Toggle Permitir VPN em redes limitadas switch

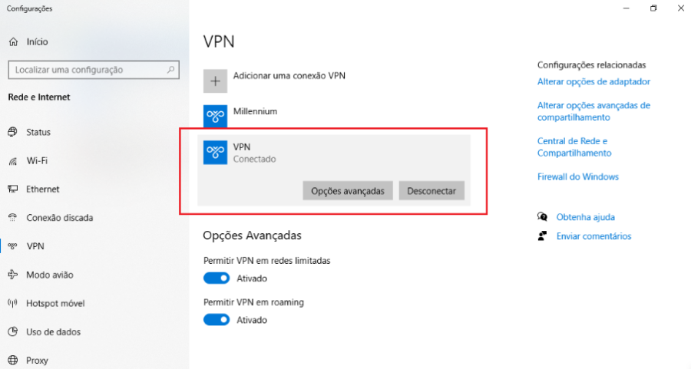pos(217,278)
